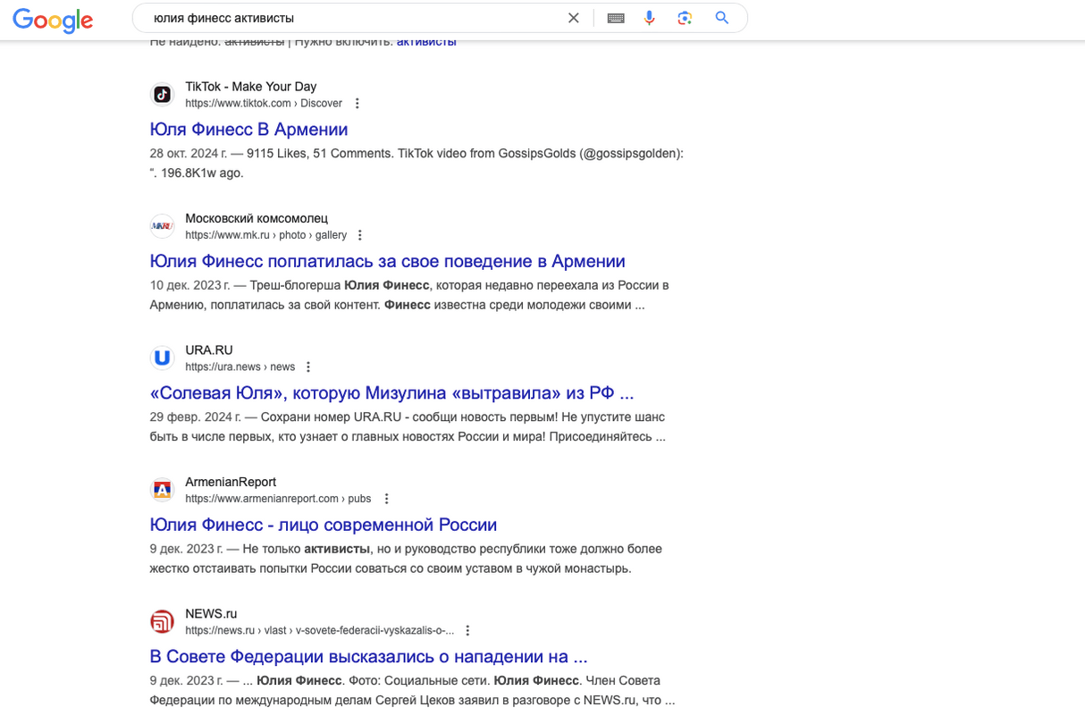This screenshot has height=724, width=1085.
Task: Start voice search with microphone icon
Action: coord(650,18)
